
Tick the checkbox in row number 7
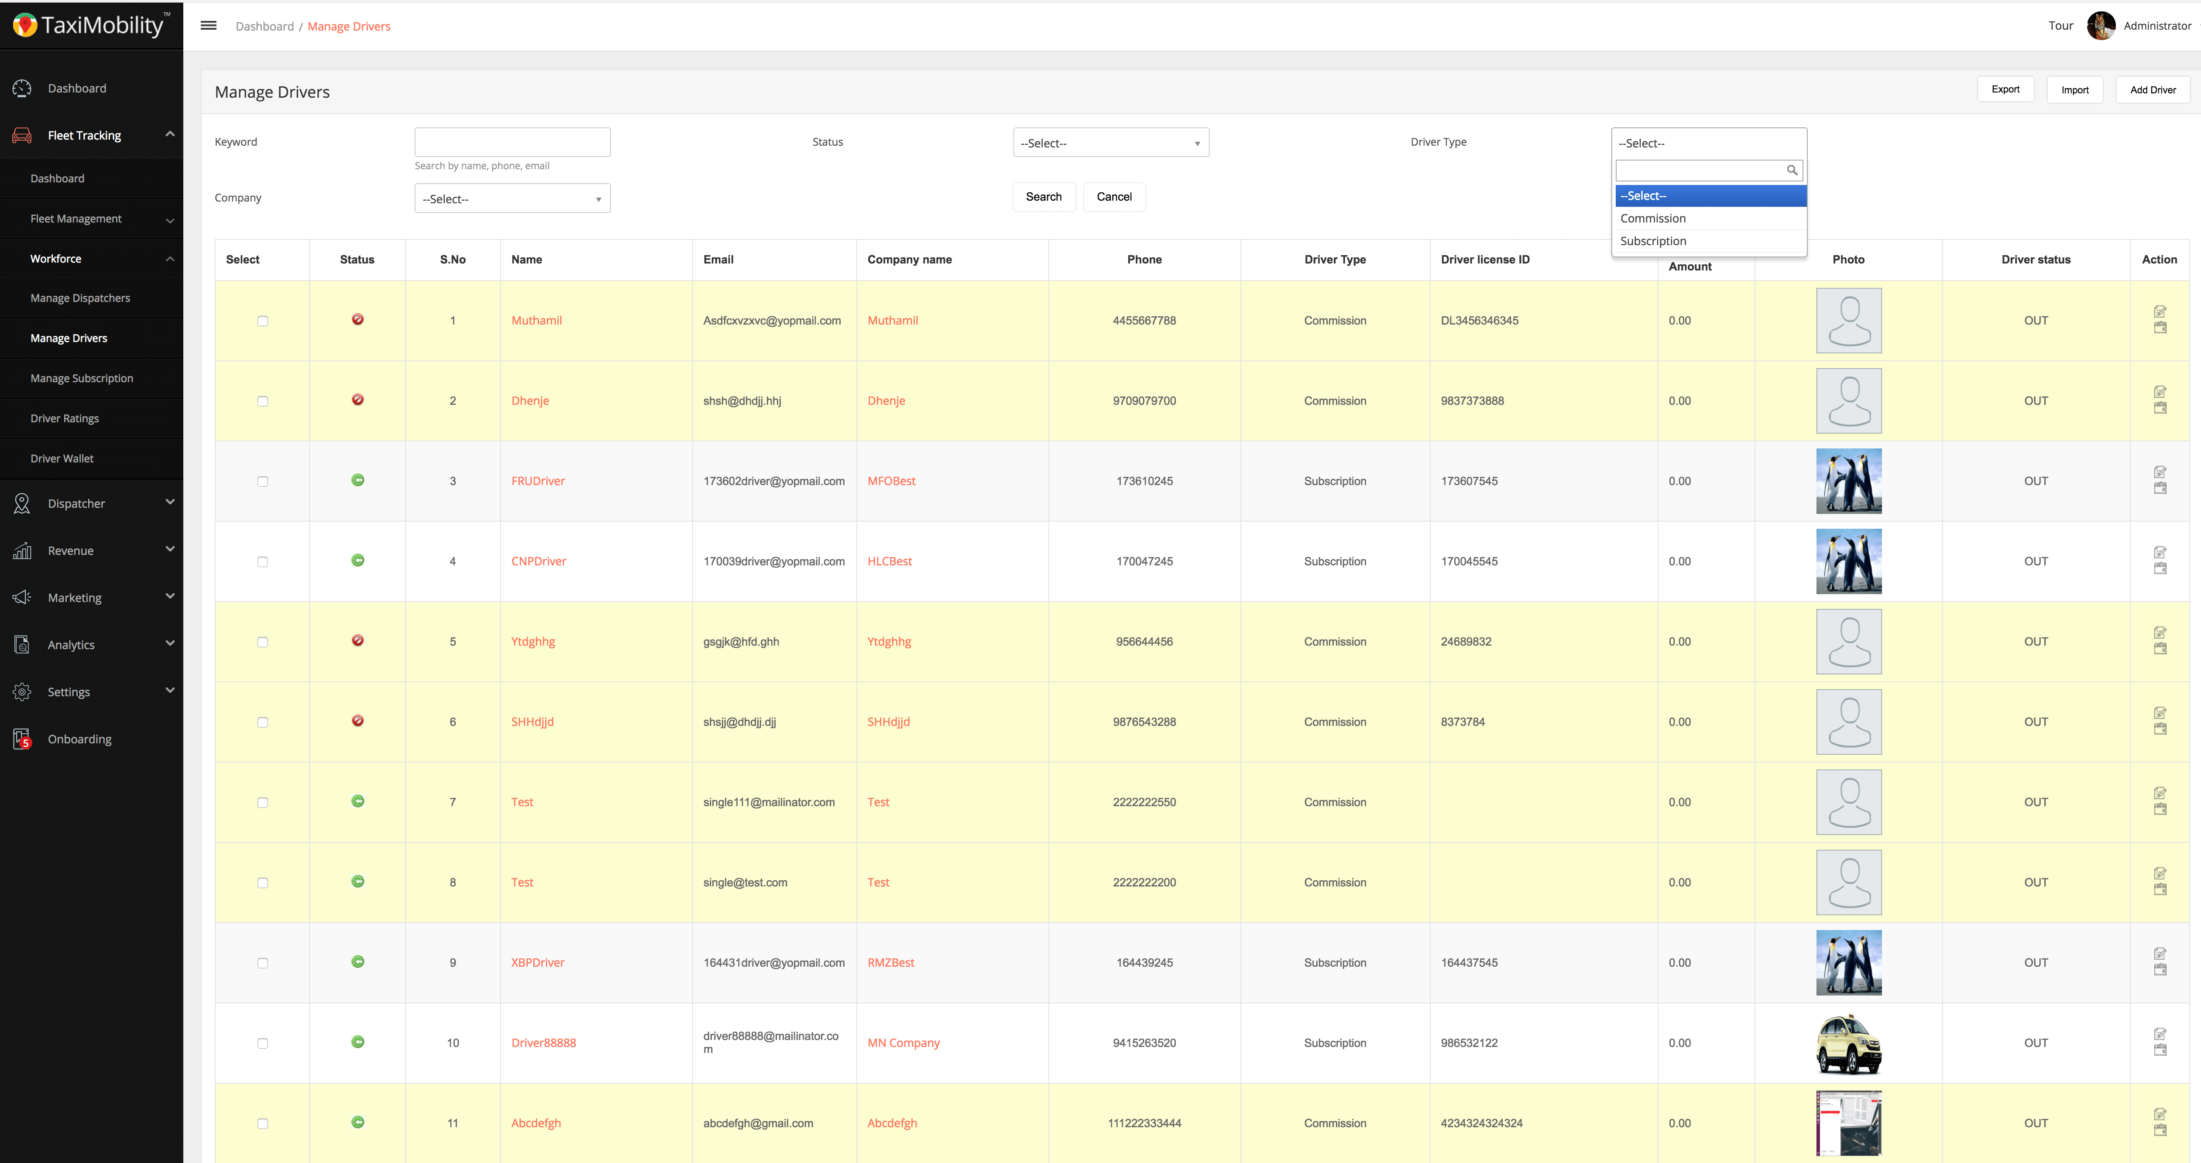click(262, 803)
